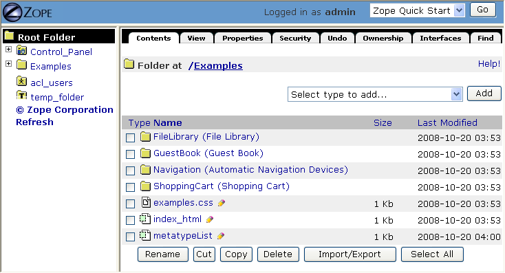Click the Navigation folder icon
505x273 pixels.
(x=146, y=170)
